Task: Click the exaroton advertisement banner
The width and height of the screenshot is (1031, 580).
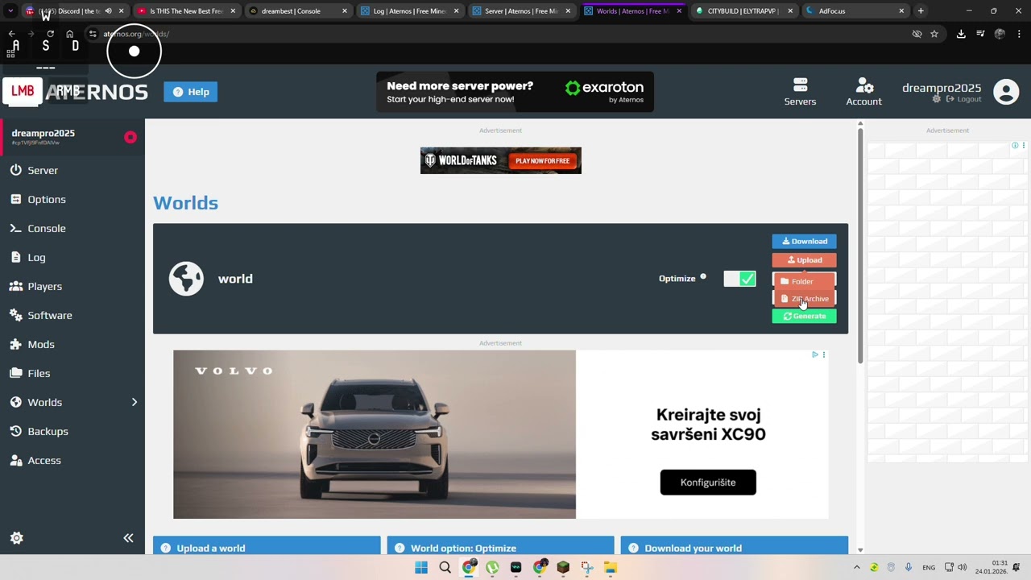Action: tap(515, 92)
